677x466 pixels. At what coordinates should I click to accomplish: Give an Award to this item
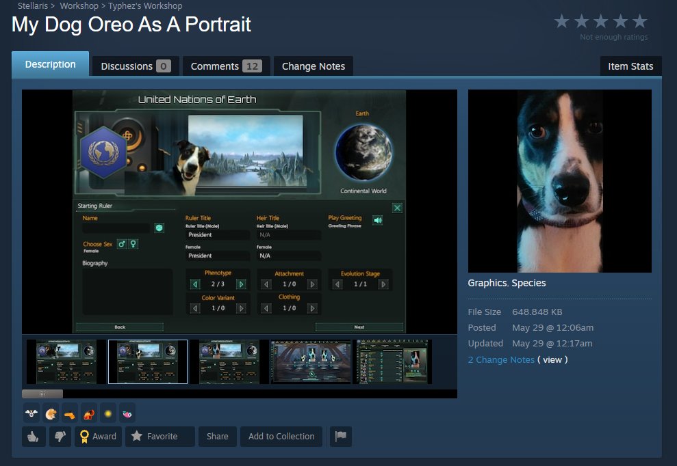click(x=98, y=436)
